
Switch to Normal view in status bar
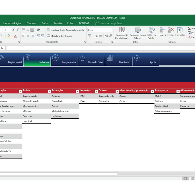(x=185, y=178)
